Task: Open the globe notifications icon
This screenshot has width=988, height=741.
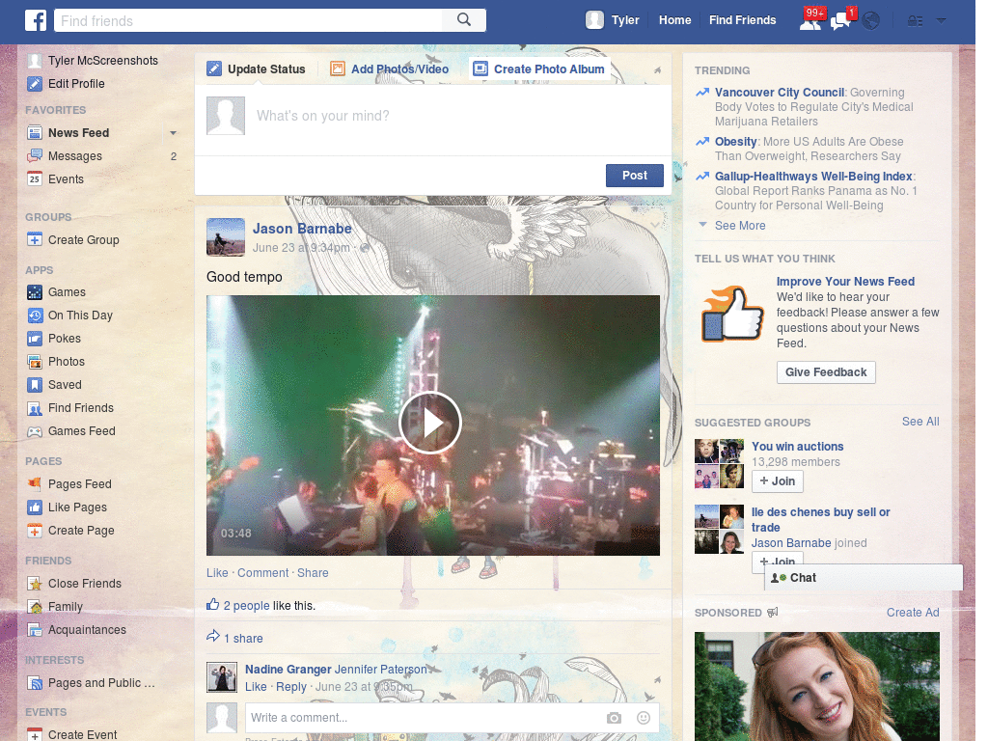Action: pyautogui.click(x=871, y=21)
